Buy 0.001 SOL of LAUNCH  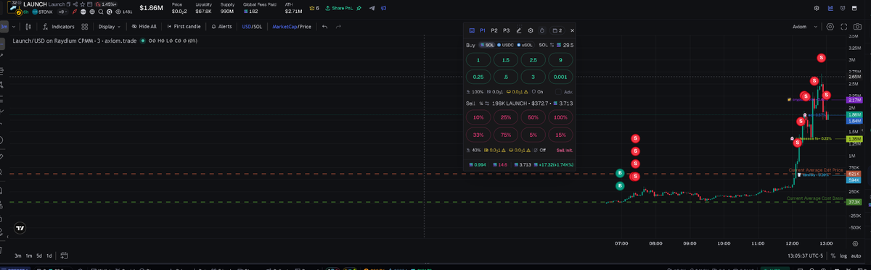coord(560,77)
